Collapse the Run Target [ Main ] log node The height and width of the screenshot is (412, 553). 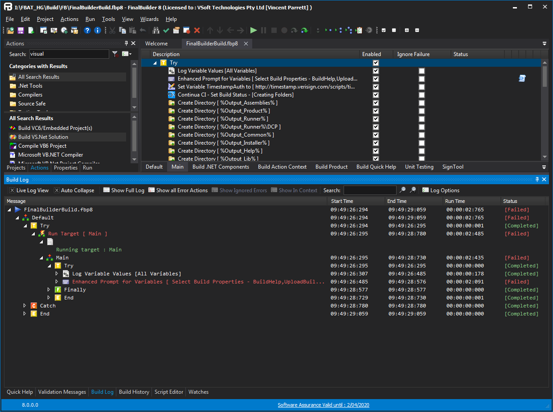[x=33, y=234]
